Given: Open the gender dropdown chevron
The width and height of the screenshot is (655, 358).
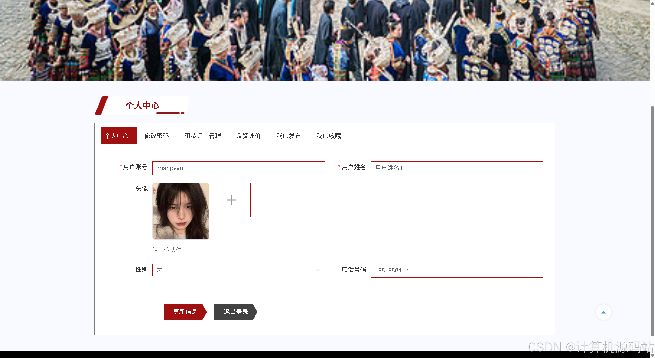Looking at the screenshot, I should (318, 270).
